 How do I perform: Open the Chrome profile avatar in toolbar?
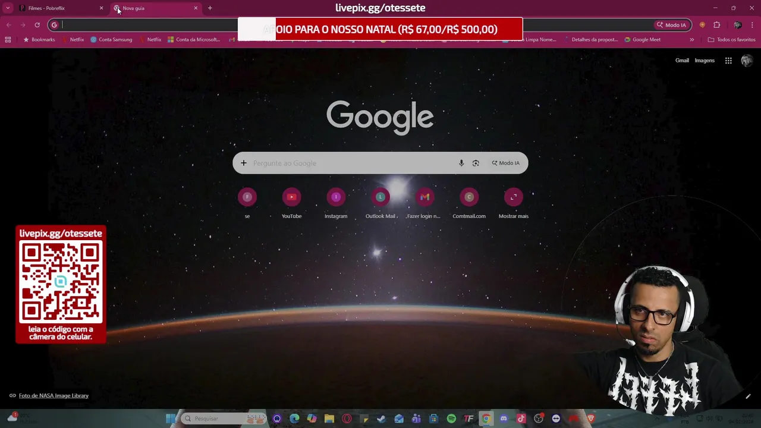point(737,25)
